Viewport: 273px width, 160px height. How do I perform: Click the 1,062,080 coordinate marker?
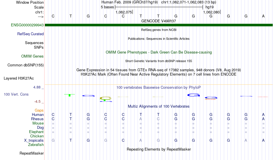tap(212, 12)
